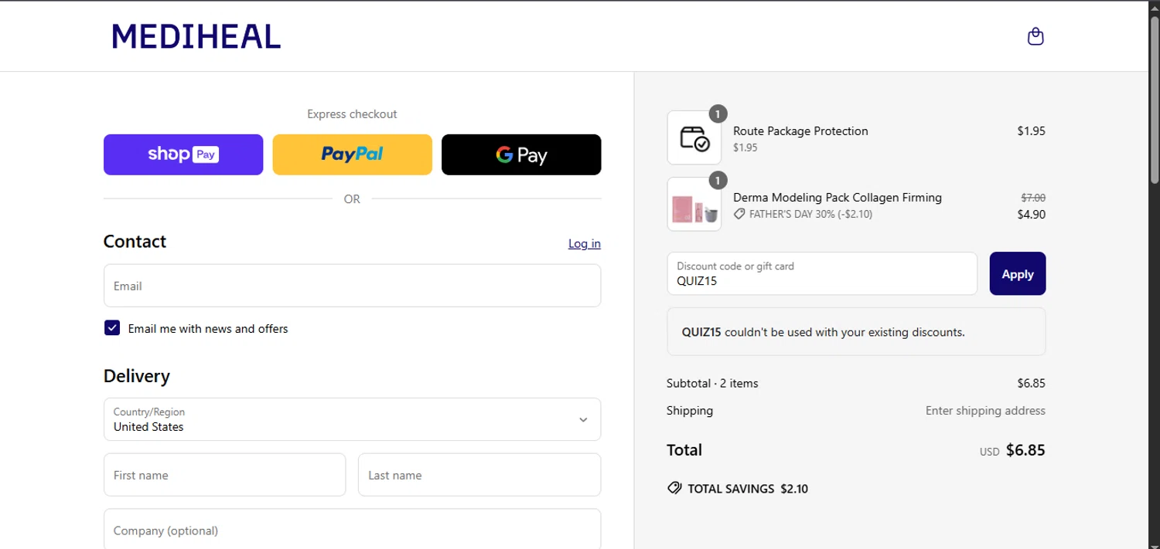Open the Country/Region dropdown
The height and width of the screenshot is (549, 1160).
tap(352, 419)
